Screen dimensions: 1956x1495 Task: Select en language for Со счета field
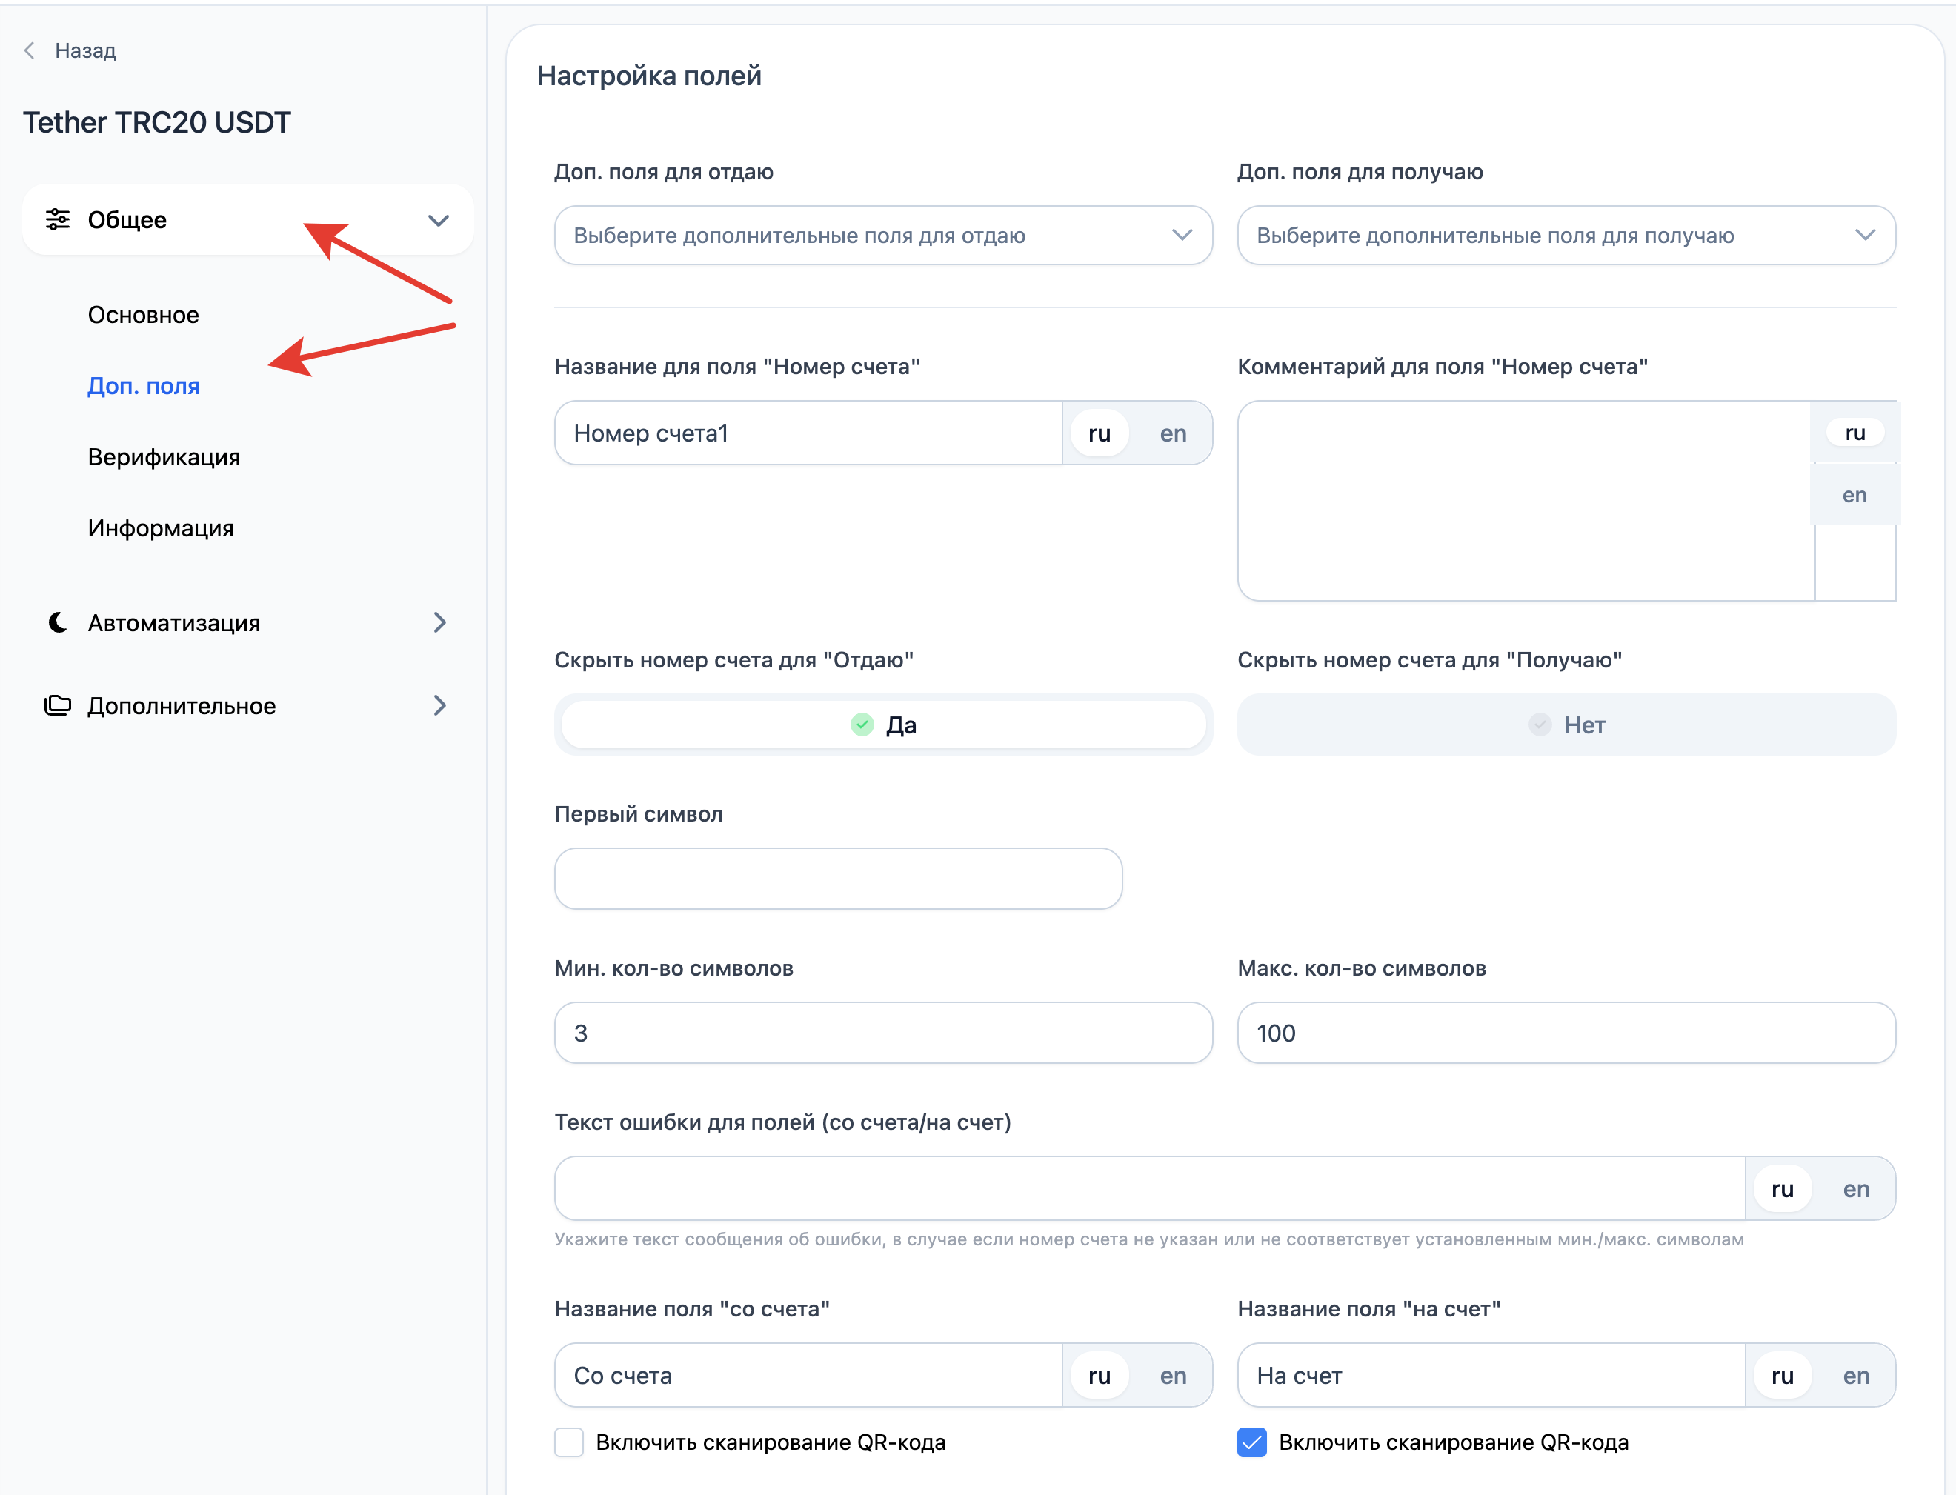point(1173,1376)
